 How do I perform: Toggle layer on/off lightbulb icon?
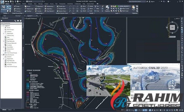point(111,6)
